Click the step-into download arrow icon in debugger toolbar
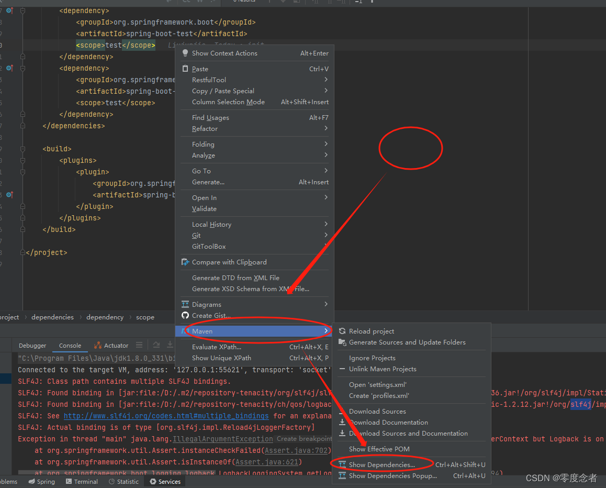 pyautogui.click(x=170, y=345)
